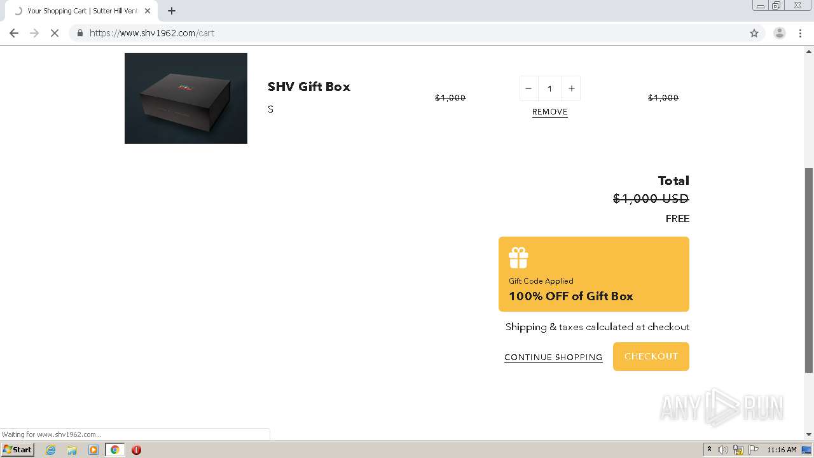
Task: Stop loading the page
Action: click(x=55, y=33)
